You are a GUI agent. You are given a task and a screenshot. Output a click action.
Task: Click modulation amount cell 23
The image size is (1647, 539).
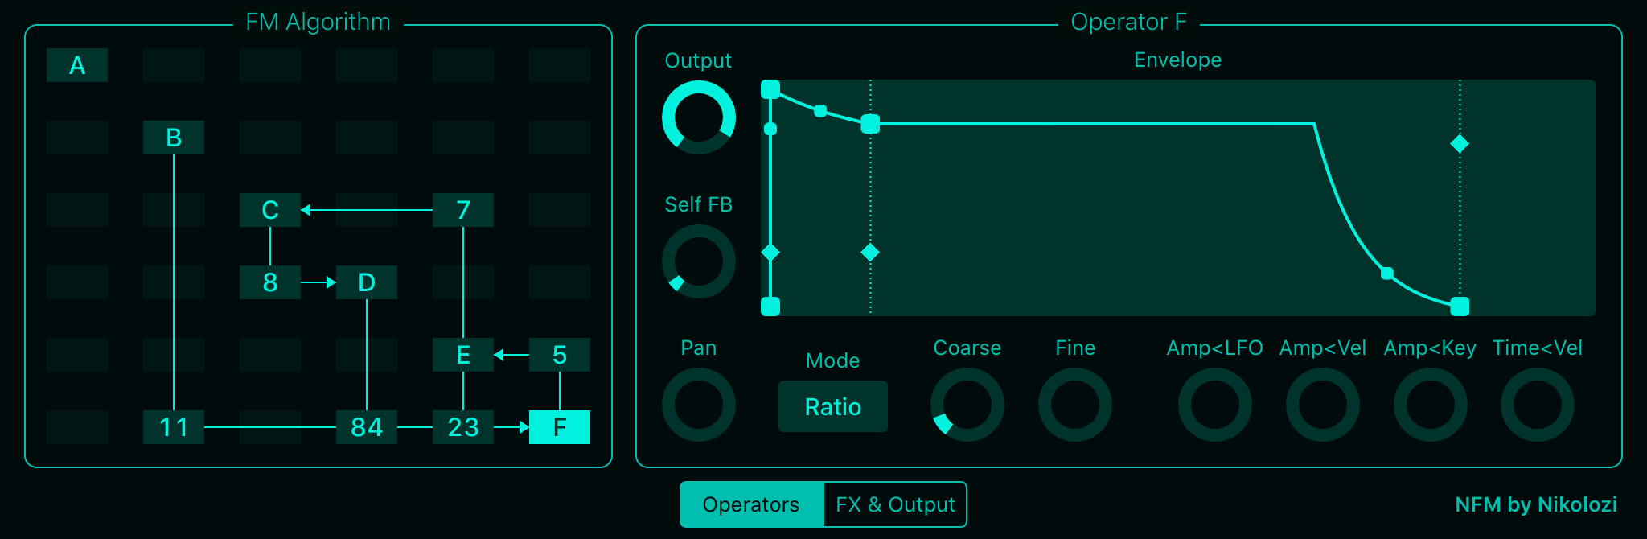(x=463, y=427)
